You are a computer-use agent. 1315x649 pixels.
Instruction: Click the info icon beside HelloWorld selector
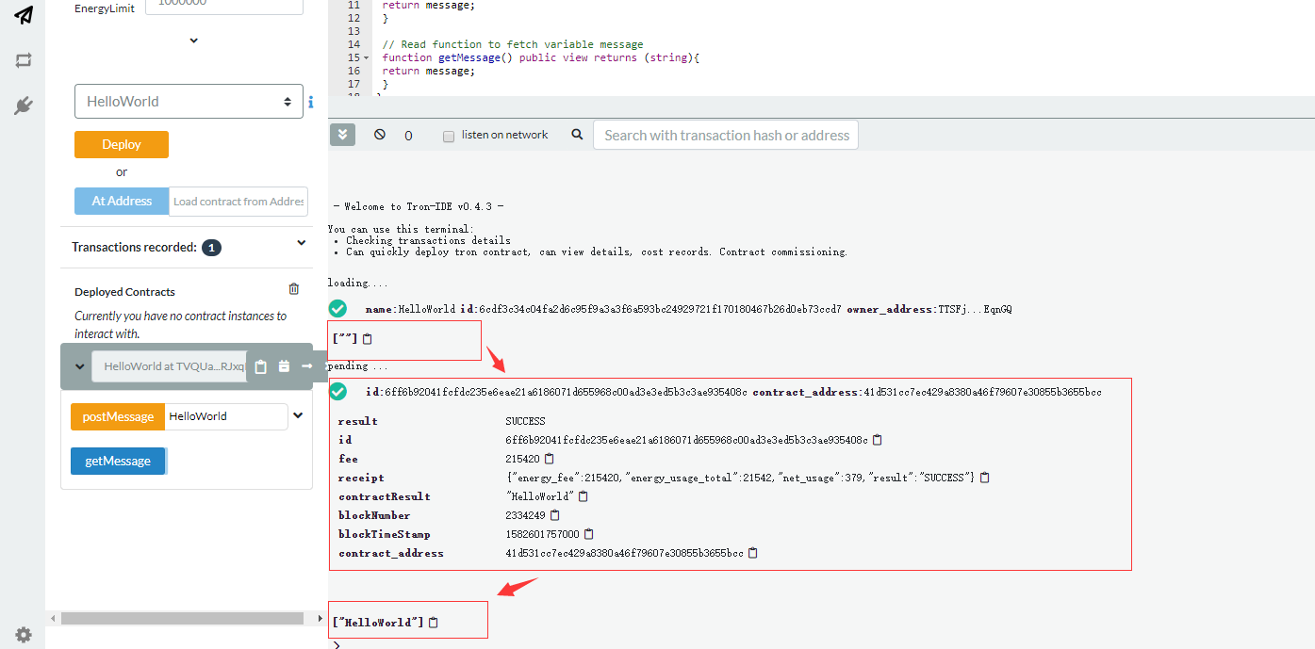point(311,102)
